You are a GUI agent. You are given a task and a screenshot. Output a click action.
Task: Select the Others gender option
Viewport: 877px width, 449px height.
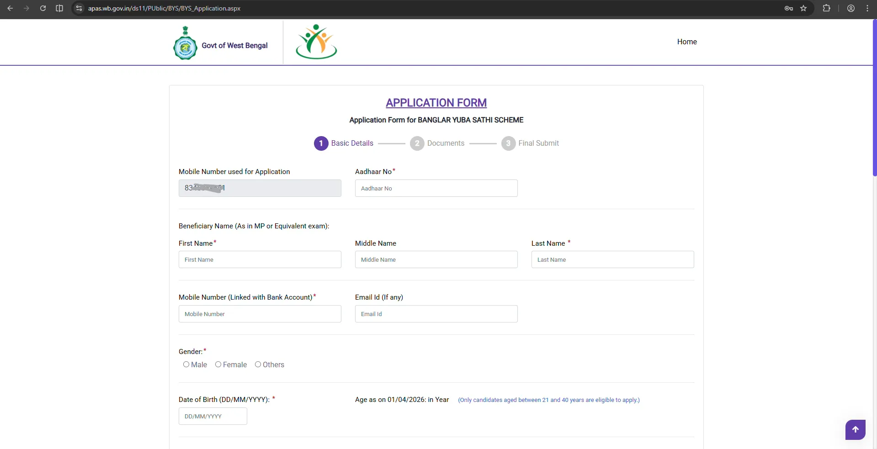tap(258, 364)
